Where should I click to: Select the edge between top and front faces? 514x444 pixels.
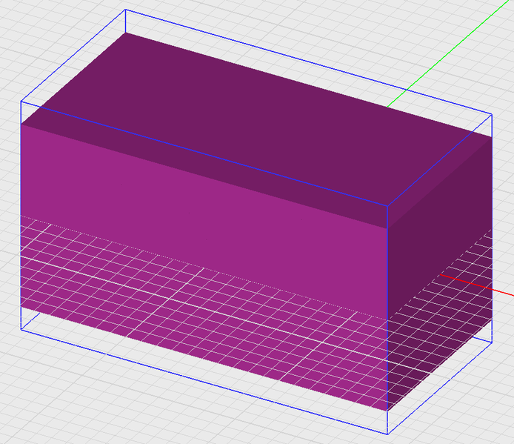pos(204,175)
